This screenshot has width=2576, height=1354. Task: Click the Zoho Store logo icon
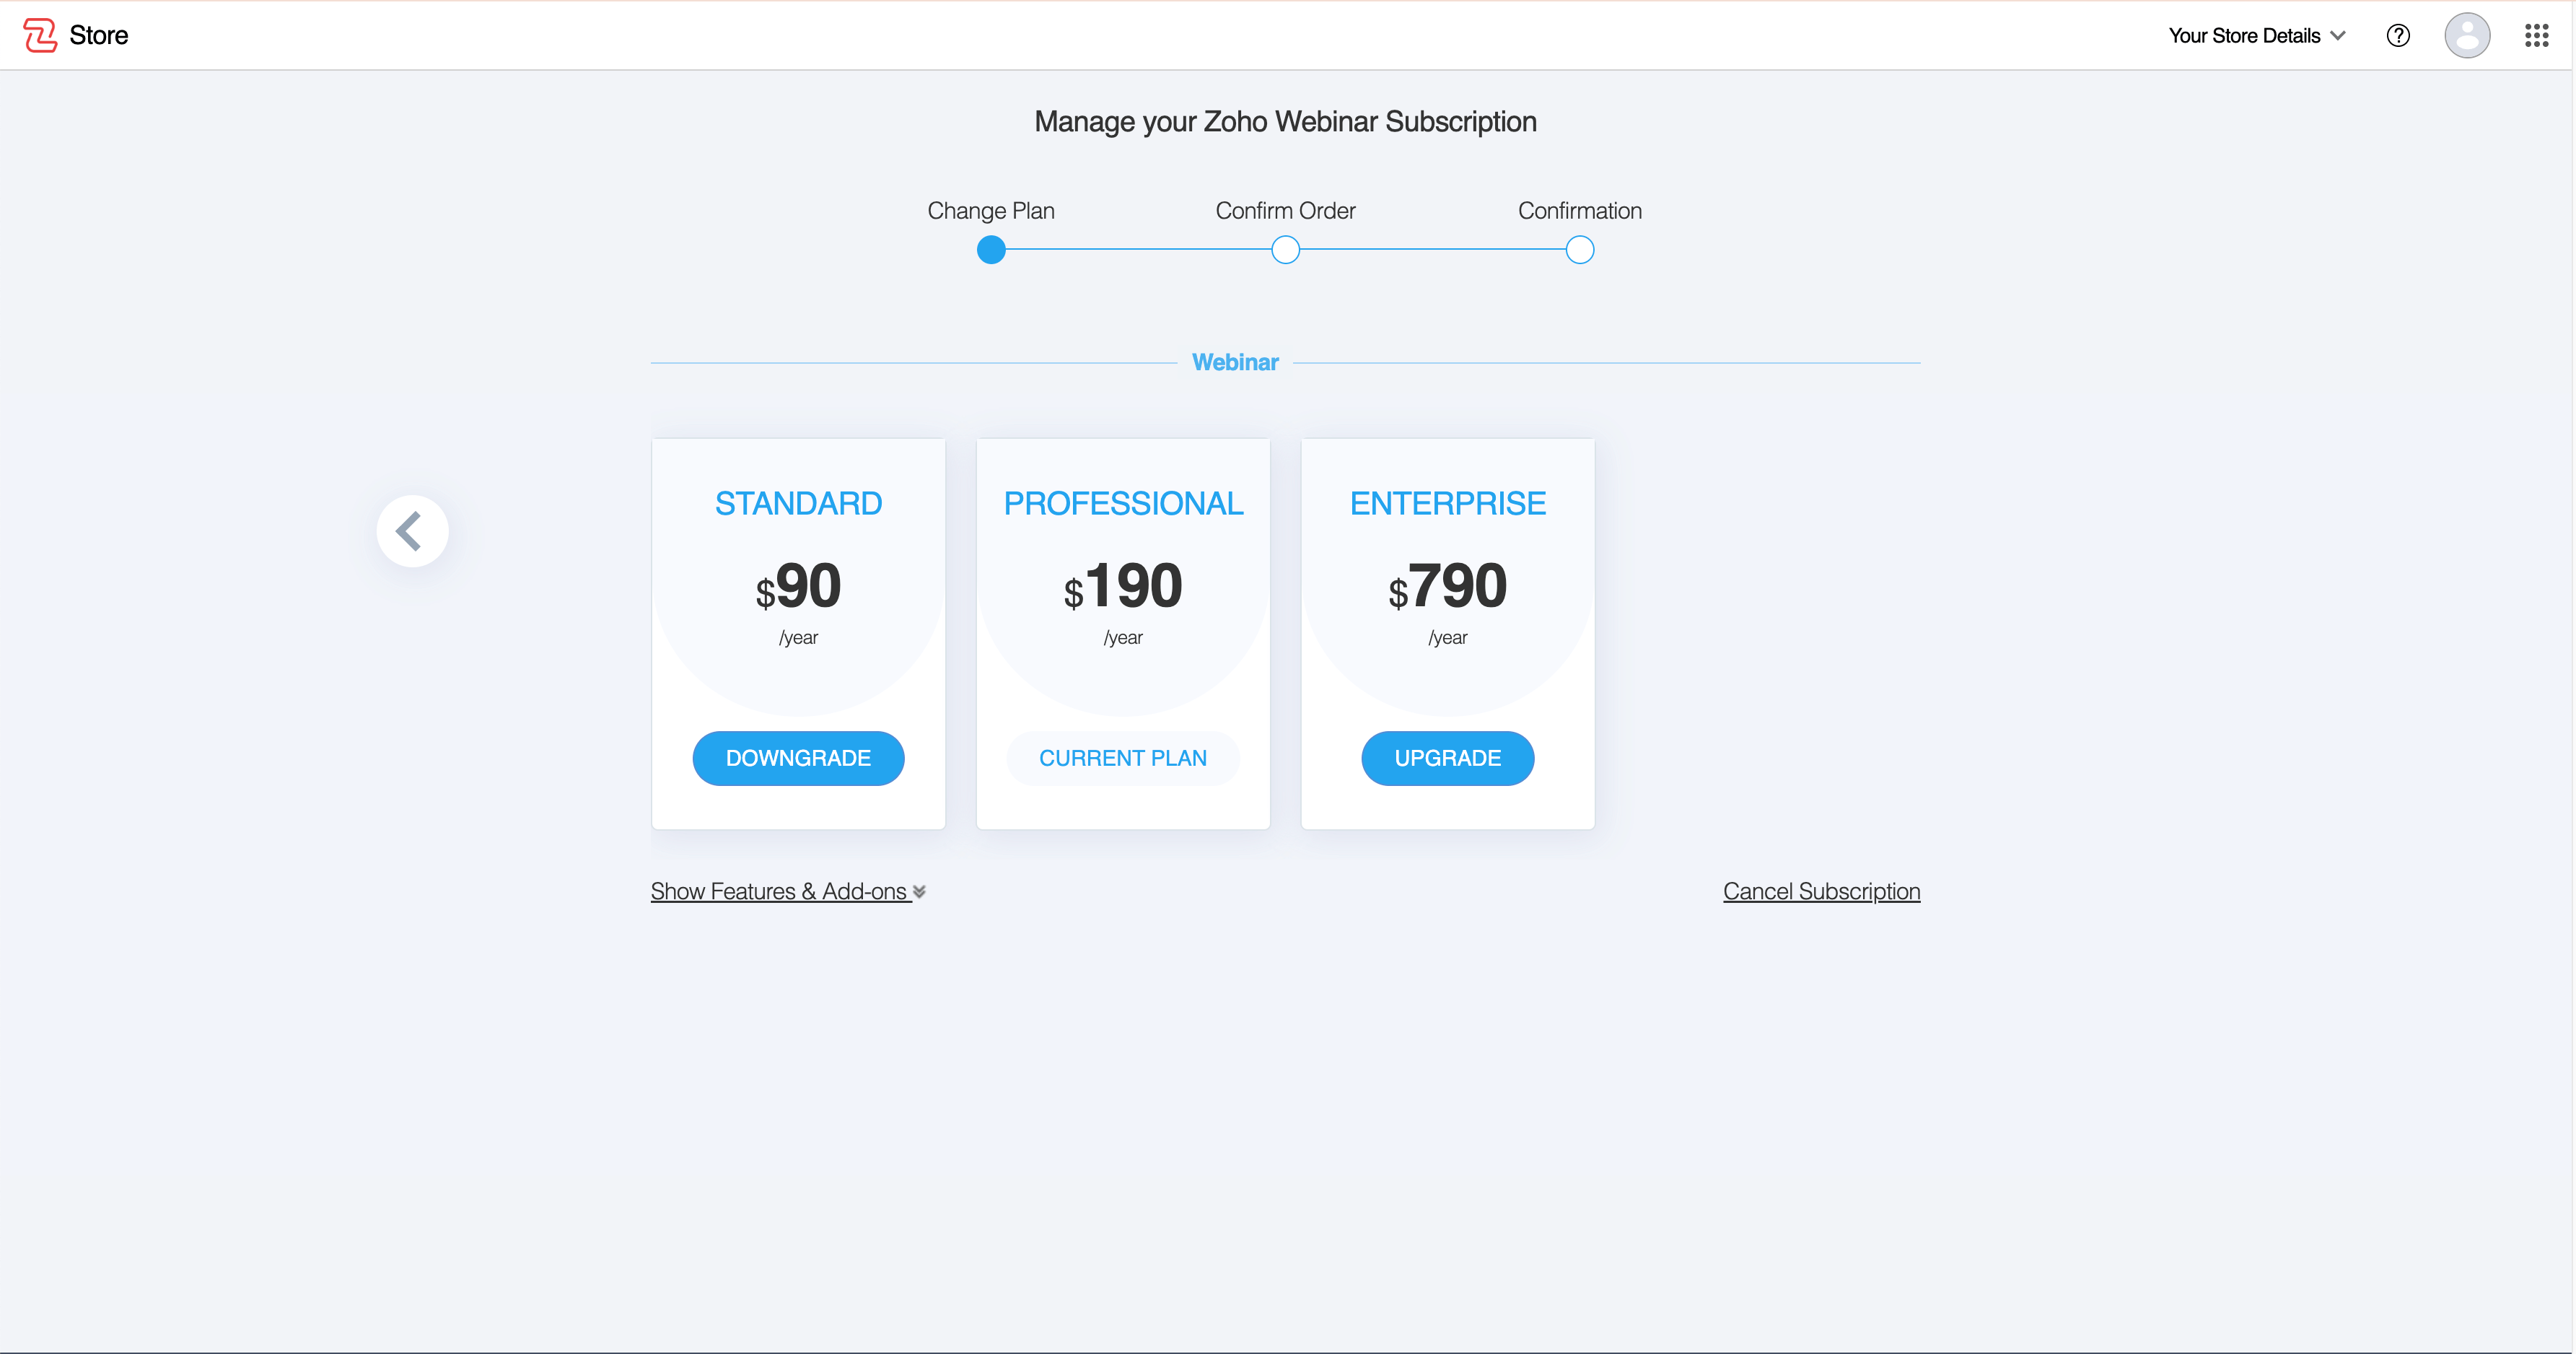tap(40, 35)
